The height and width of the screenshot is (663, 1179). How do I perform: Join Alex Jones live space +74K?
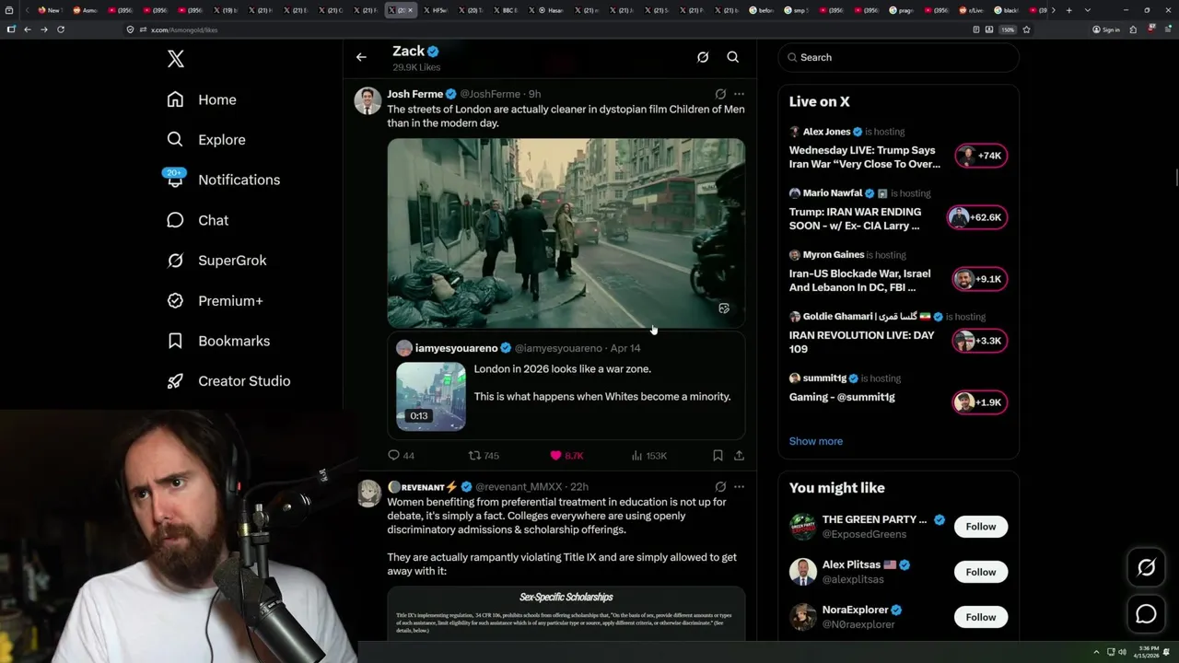point(981,156)
